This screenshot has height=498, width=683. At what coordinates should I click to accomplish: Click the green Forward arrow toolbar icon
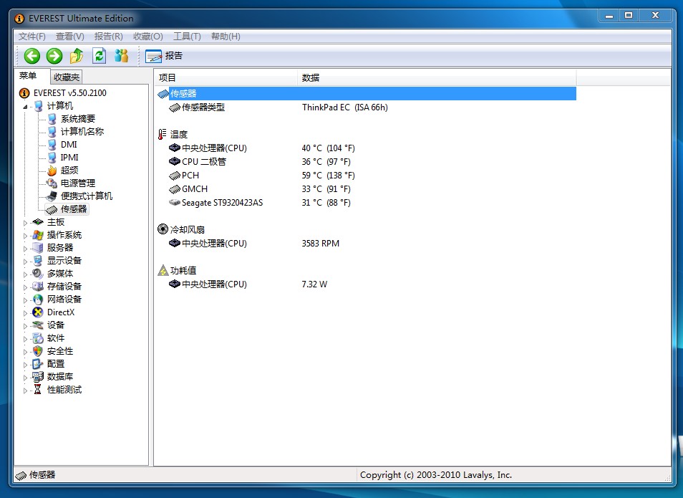[54, 56]
